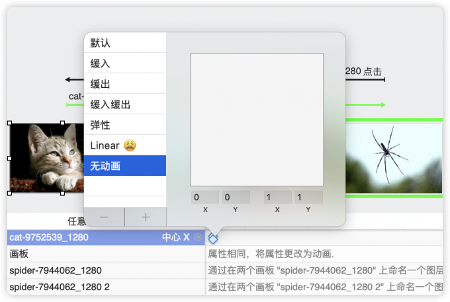Click the snowflake icon on cat layer row
Viewport: 450px width, 302px height.
click(x=197, y=237)
